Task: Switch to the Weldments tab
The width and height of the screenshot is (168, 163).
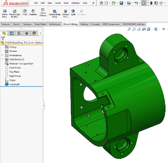Action: [55, 24]
